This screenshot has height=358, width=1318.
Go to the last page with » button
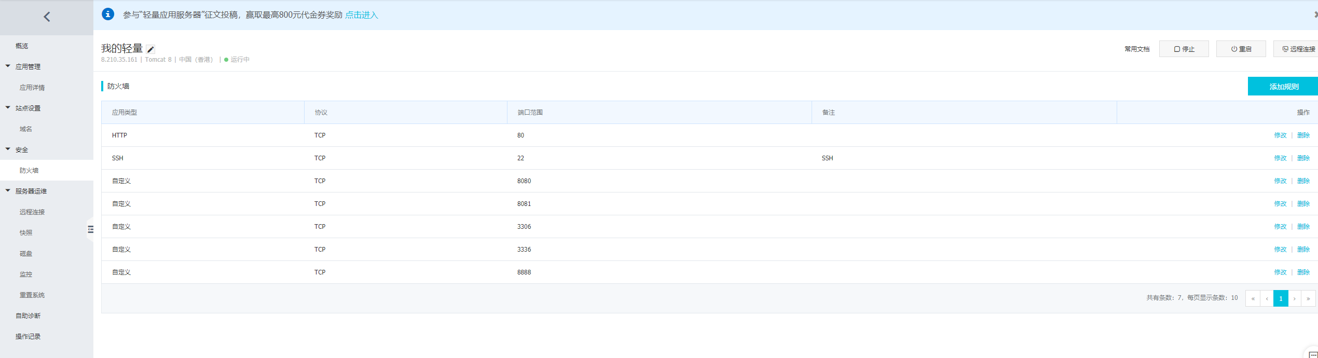1308,298
